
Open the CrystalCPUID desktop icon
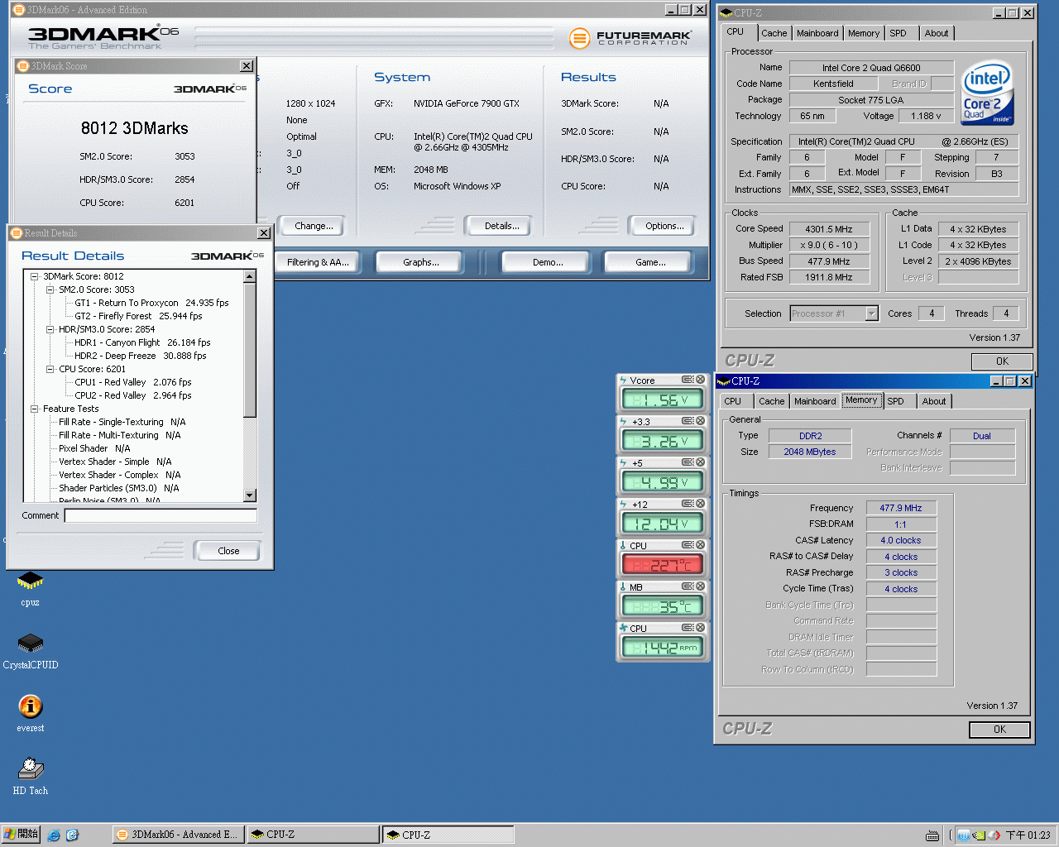pyautogui.click(x=30, y=644)
